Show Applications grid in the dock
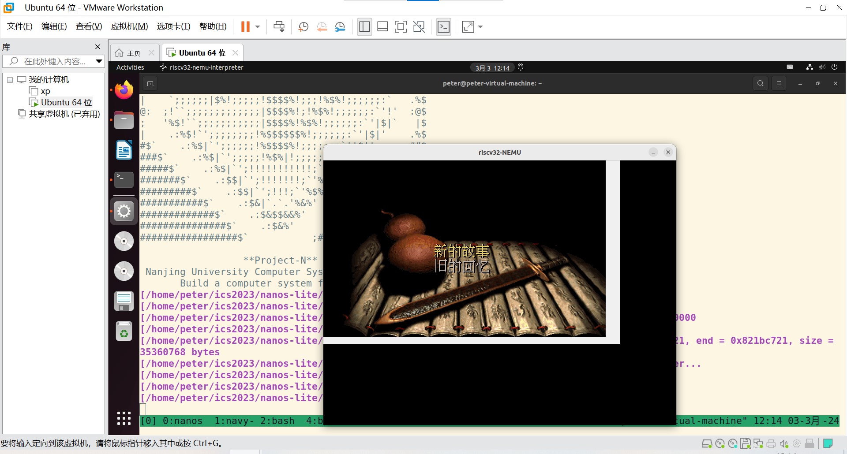 tap(124, 418)
